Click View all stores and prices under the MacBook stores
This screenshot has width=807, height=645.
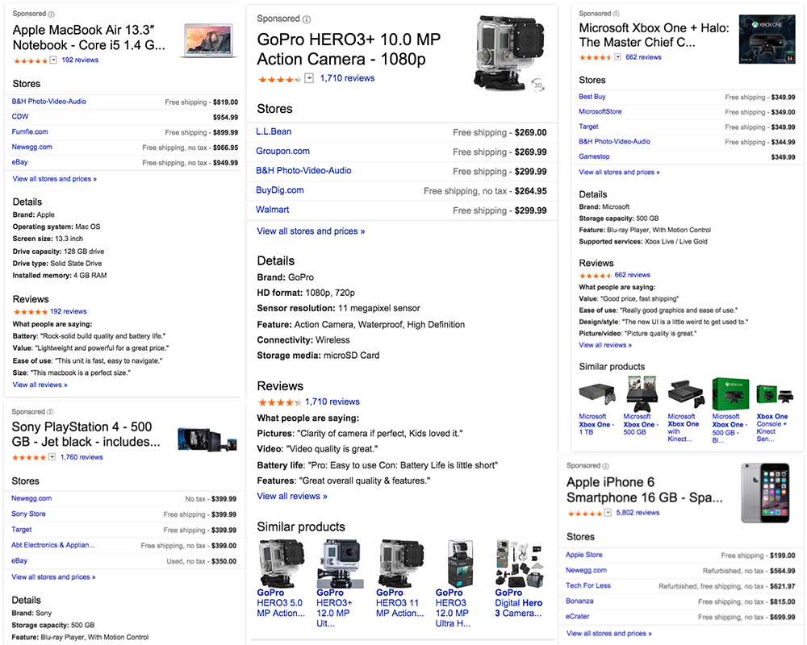coord(55,179)
